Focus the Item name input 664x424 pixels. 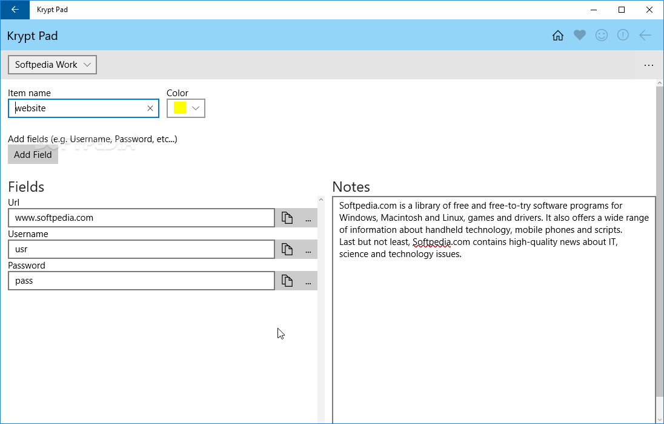click(84, 108)
